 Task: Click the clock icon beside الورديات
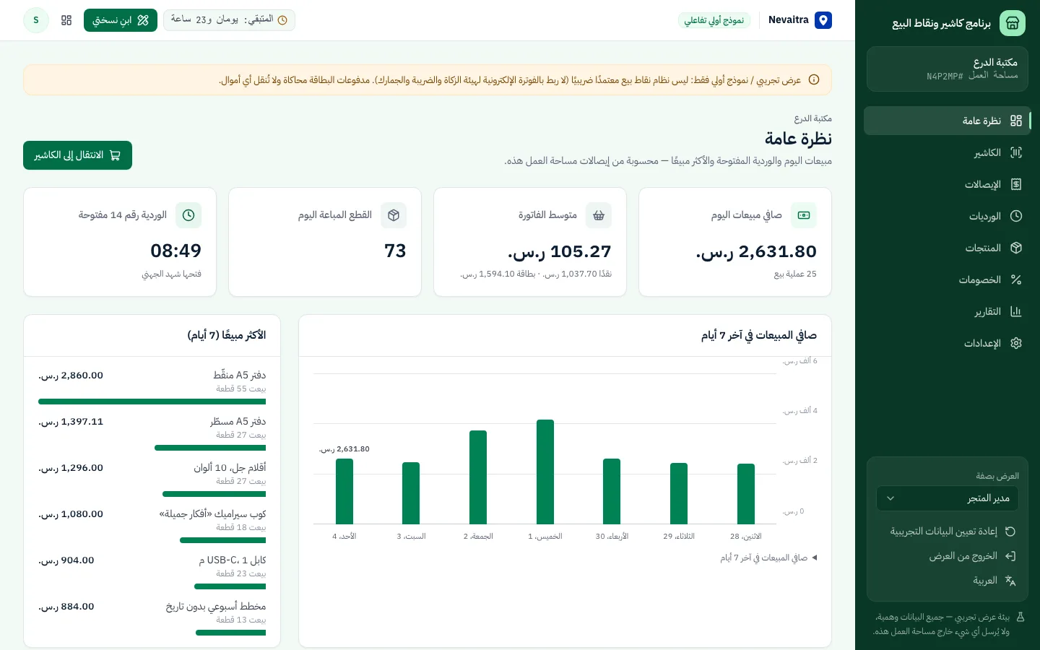pyautogui.click(x=1016, y=216)
